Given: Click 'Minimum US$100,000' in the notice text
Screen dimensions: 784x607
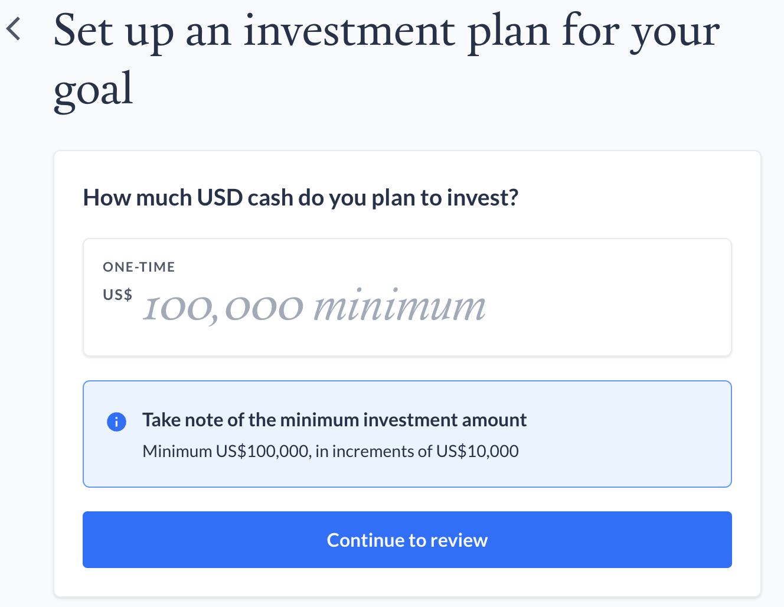Looking at the screenshot, I should click(x=226, y=451).
